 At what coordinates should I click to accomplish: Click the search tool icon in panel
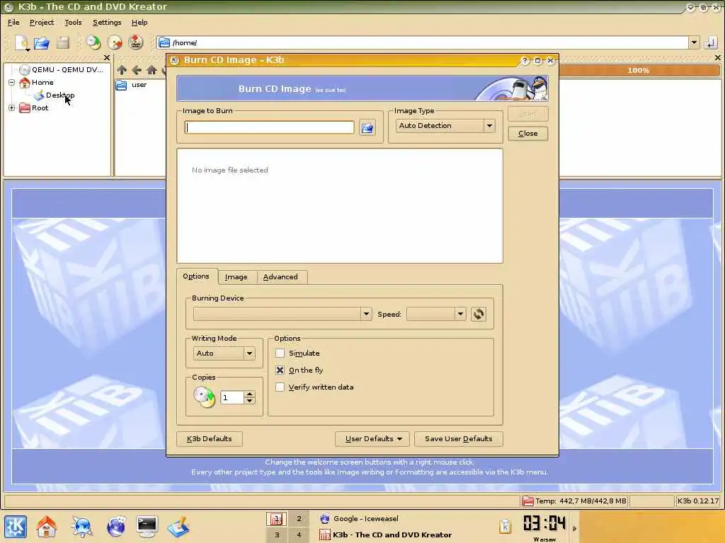point(82,527)
